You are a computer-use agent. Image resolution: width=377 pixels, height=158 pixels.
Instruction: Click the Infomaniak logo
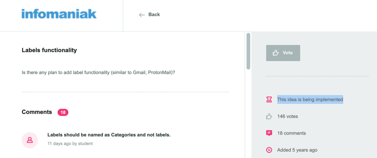point(59,14)
